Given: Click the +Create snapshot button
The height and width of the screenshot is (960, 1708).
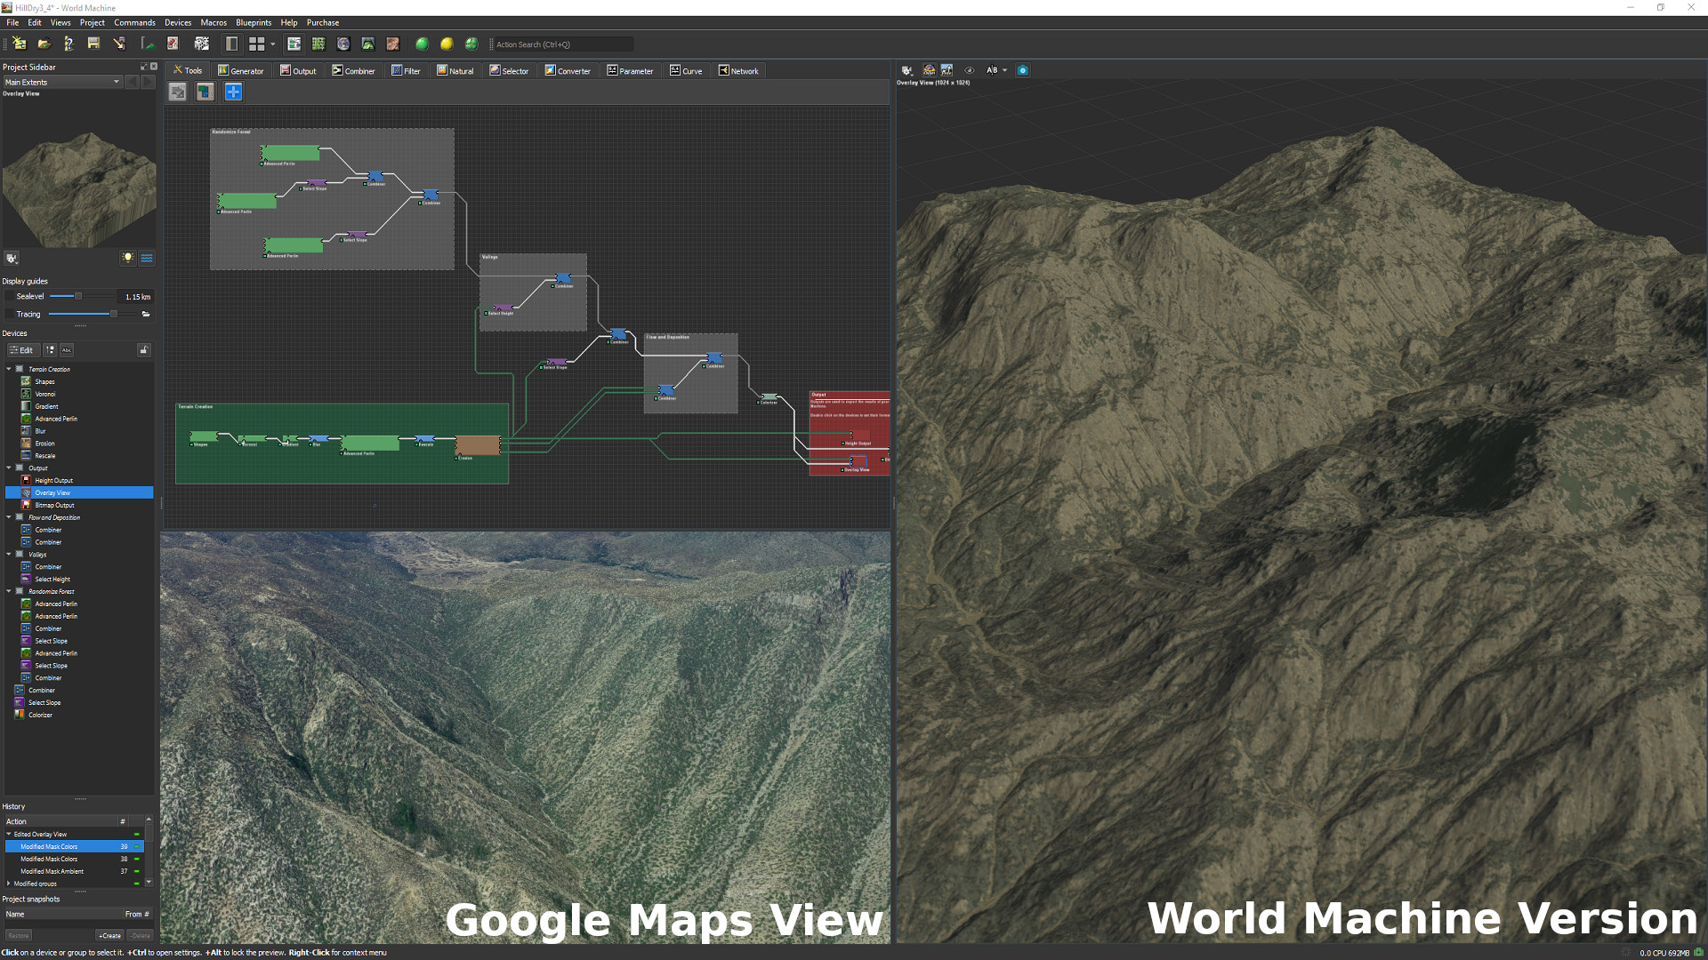Looking at the screenshot, I should [109, 935].
